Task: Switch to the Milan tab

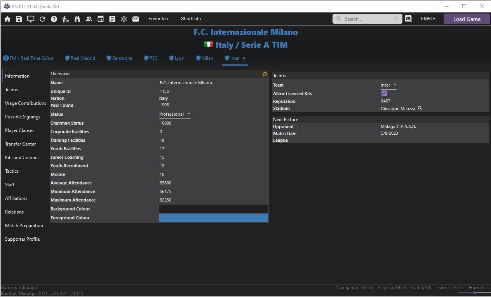Action: coord(204,58)
